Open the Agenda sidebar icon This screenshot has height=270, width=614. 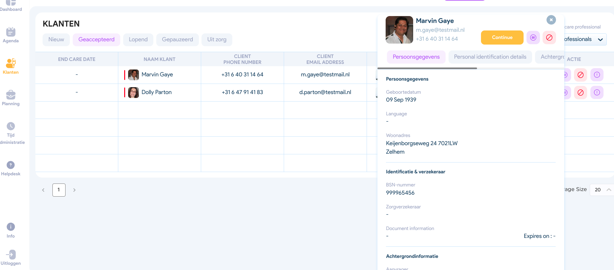(11, 32)
